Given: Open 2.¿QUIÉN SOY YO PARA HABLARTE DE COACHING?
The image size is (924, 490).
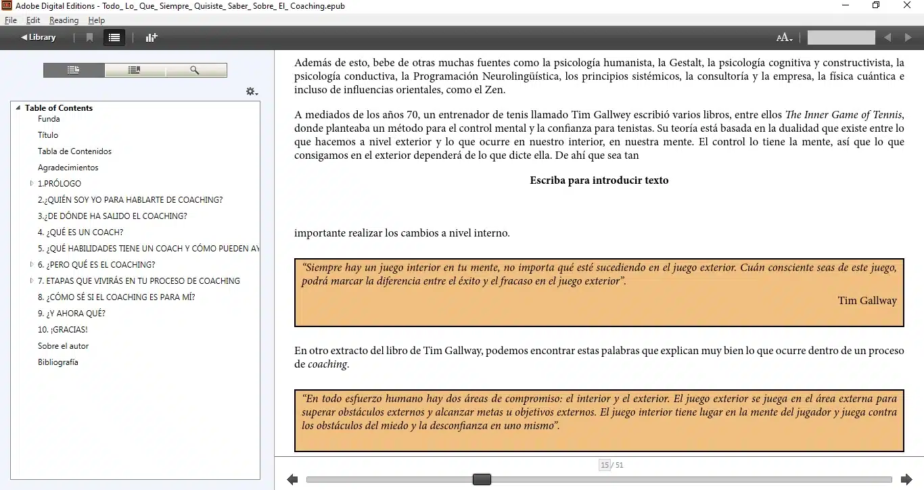Looking at the screenshot, I should coord(130,200).
